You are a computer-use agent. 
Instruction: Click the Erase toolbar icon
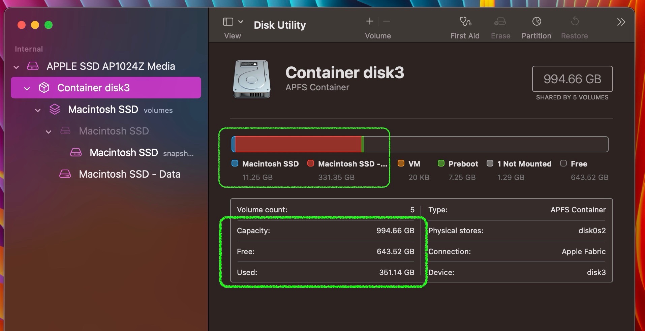click(x=500, y=27)
